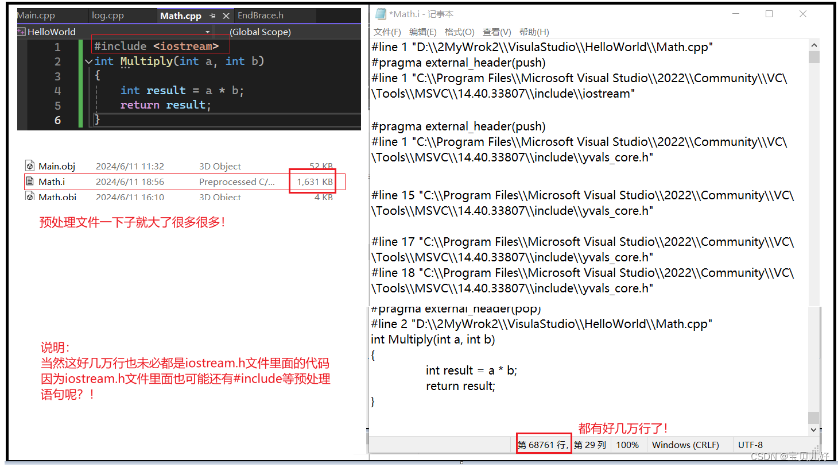The height and width of the screenshot is (467, 838).
Task: Click the #include <iostream> code line
Action: click(x=156, y=46)
